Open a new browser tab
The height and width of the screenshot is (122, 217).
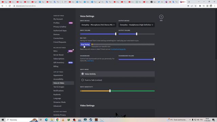pos(189,2)
